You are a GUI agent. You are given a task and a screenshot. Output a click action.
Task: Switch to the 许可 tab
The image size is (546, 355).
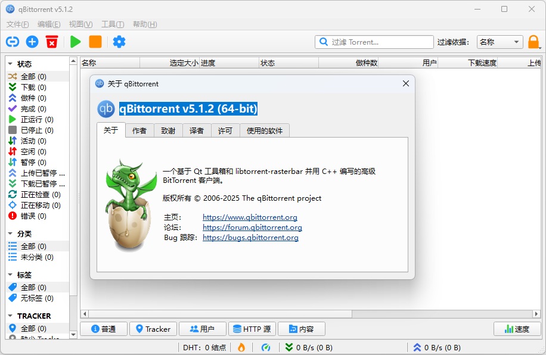pyautogui.click(x=225, y=130)
